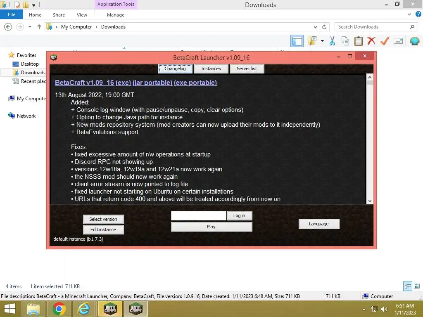423x317 pixels.
Task: Click changelog scrollbar up arrow
Action: coord(370,77)
